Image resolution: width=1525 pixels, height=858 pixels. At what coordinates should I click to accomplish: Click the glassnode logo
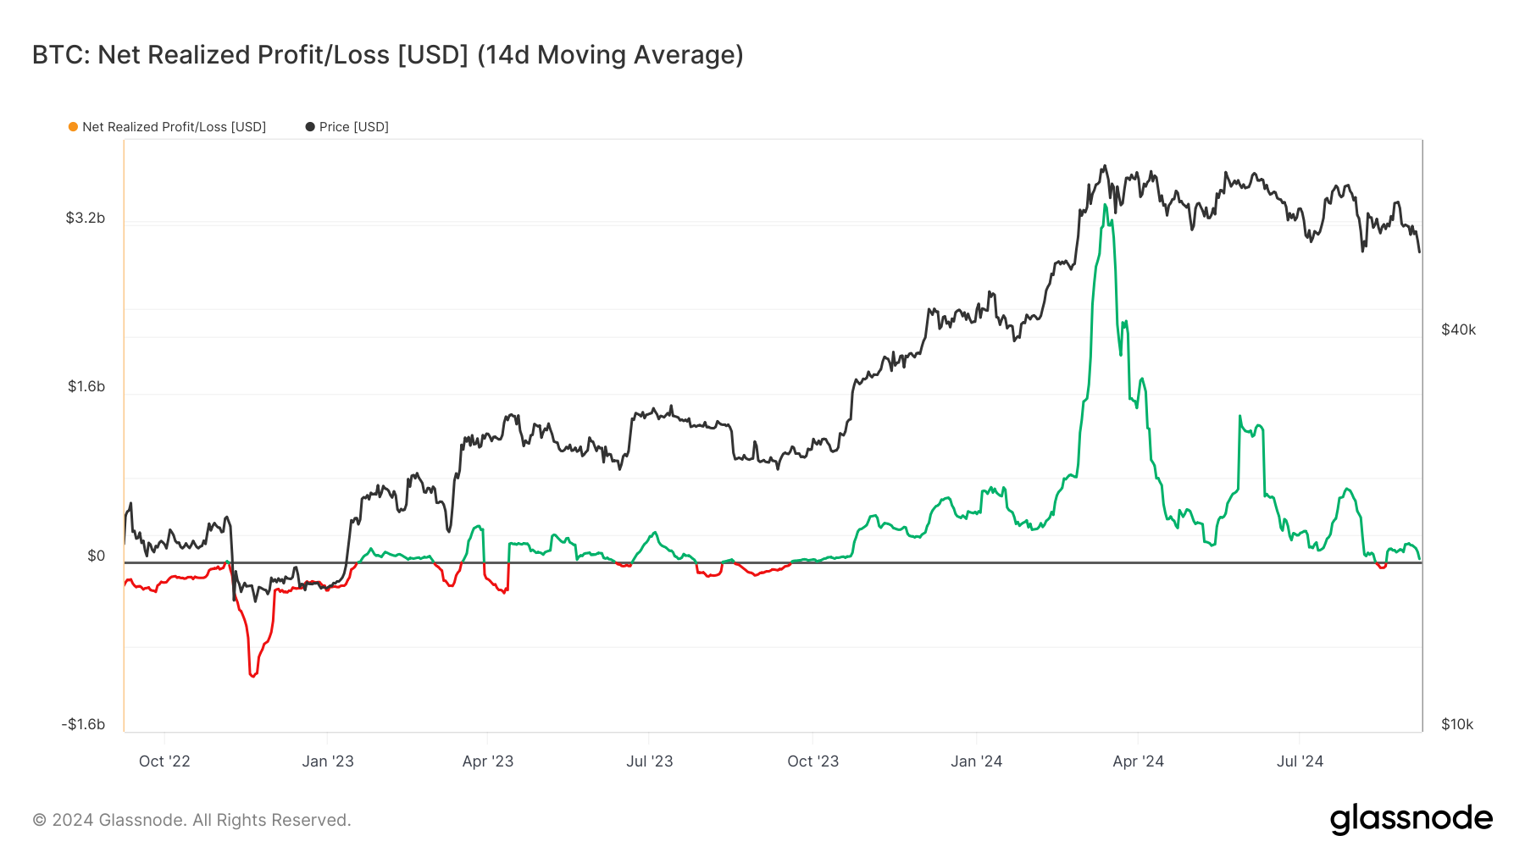[x=1411, y=819]
